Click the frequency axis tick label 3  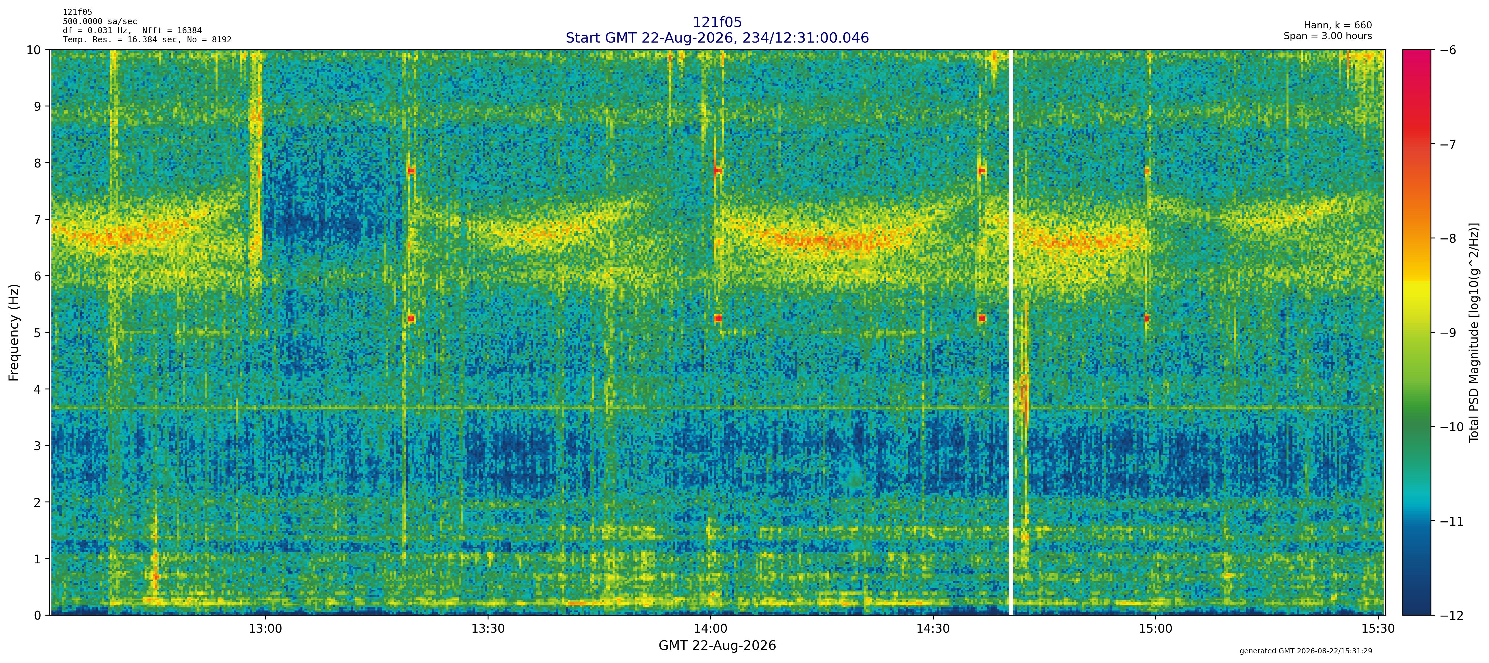[x=38, y=446]
